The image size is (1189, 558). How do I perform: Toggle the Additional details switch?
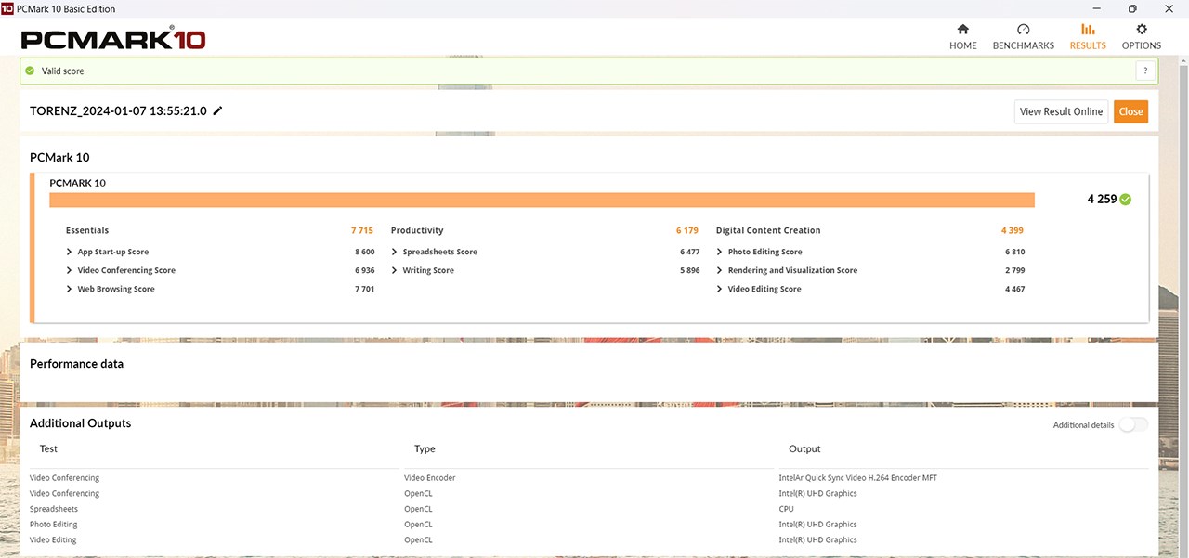[1133, 424]
